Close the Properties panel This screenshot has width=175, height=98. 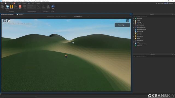click(174, 54)
